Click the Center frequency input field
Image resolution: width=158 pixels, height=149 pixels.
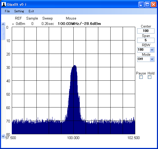[x=146, y=31]
